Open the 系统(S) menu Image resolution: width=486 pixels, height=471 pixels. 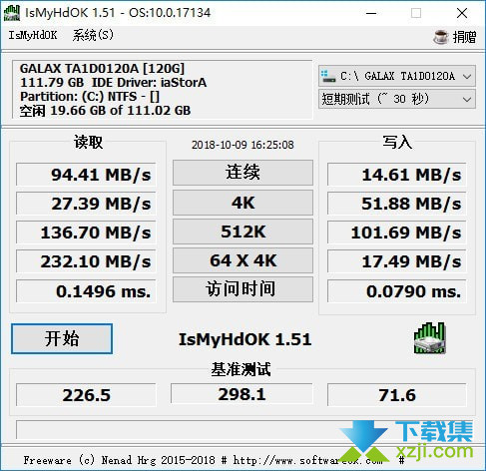pyautogui.click(x=93, y=35)
